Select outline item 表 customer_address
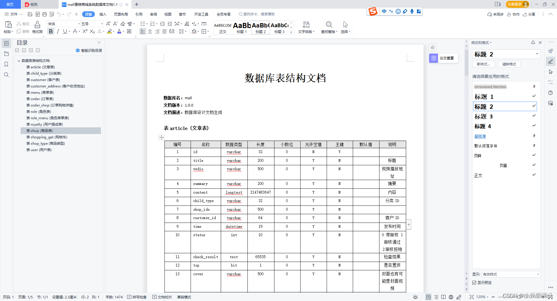This screenshot has height=301, width=557. (56, 86)
